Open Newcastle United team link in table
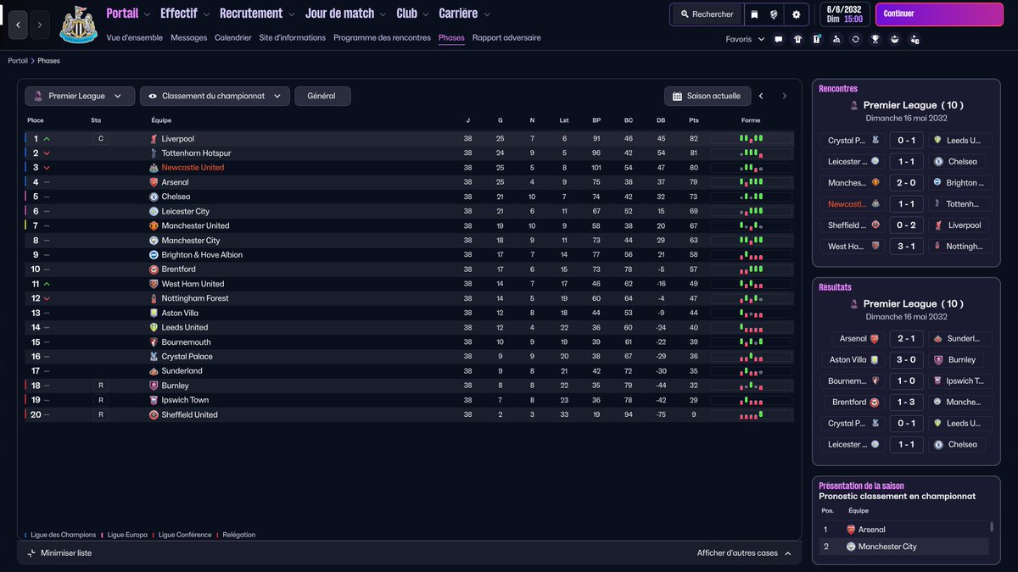1018x572 pixels. [x=193, y=168]
